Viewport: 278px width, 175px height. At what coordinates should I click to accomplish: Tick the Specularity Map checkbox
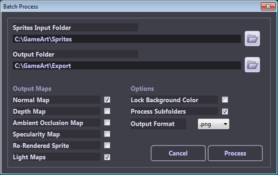tap(107, 134)
